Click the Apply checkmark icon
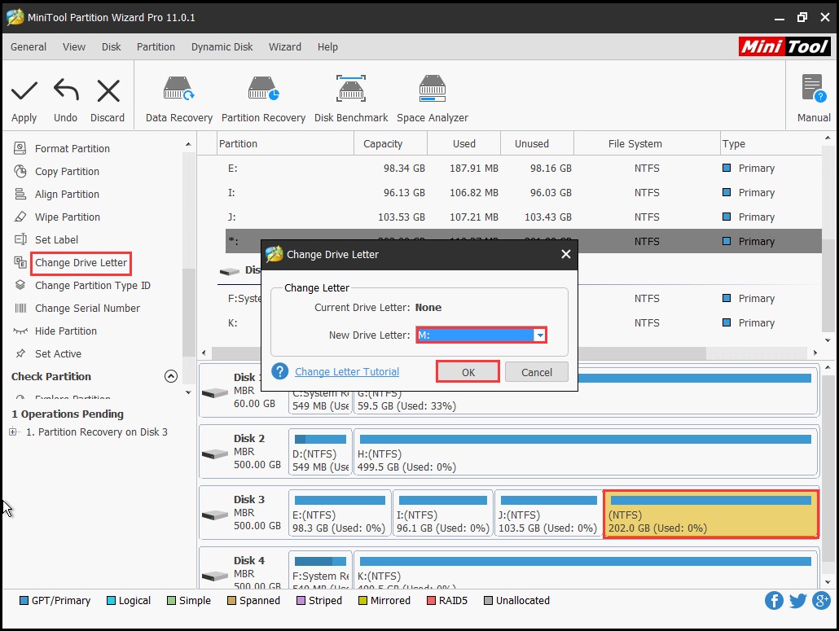This screenshot has width=839, height=631. point(24,90)
